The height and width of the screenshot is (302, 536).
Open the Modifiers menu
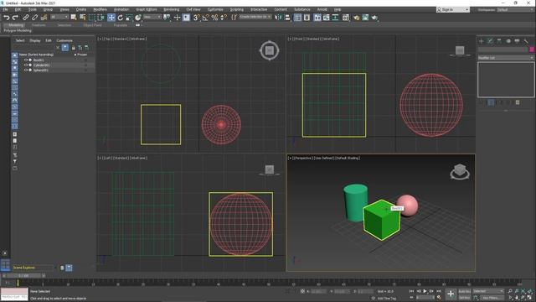coord(100,9)
